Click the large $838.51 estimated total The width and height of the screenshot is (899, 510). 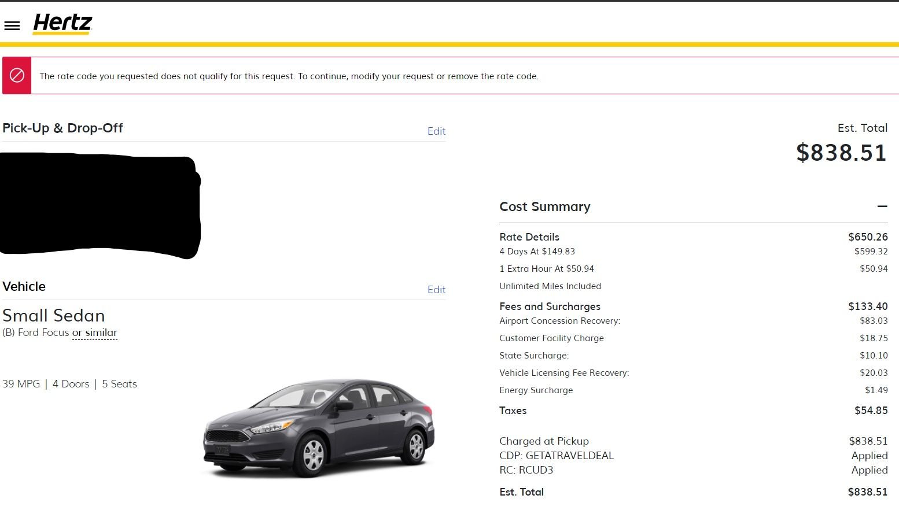(x=841, y=153)
